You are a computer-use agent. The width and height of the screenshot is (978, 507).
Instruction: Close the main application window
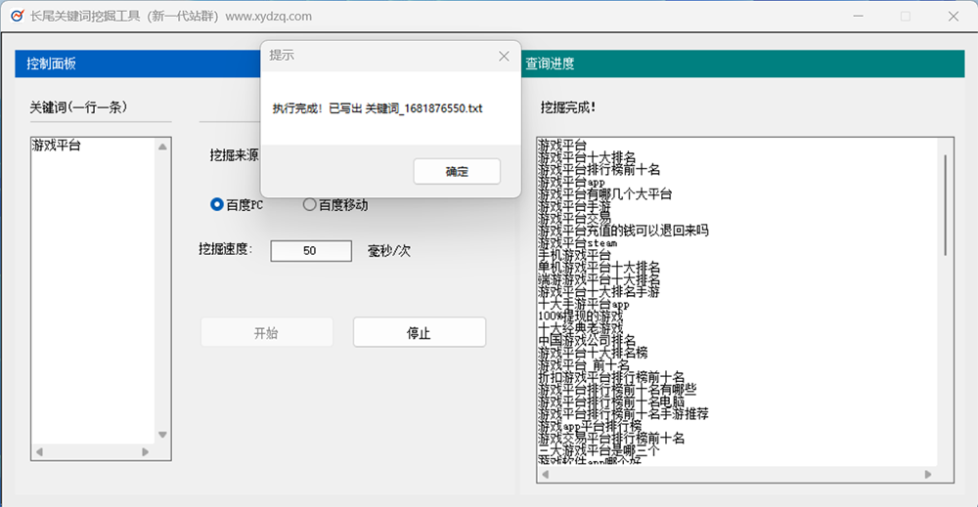tap(953, 16)
